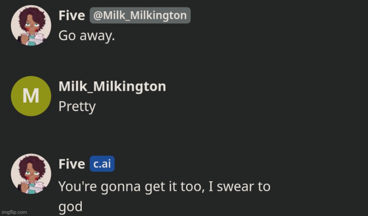This screenshot has height=216, width=368.
Task: Click the word "Go" in first message
Action: coord(67,35)
